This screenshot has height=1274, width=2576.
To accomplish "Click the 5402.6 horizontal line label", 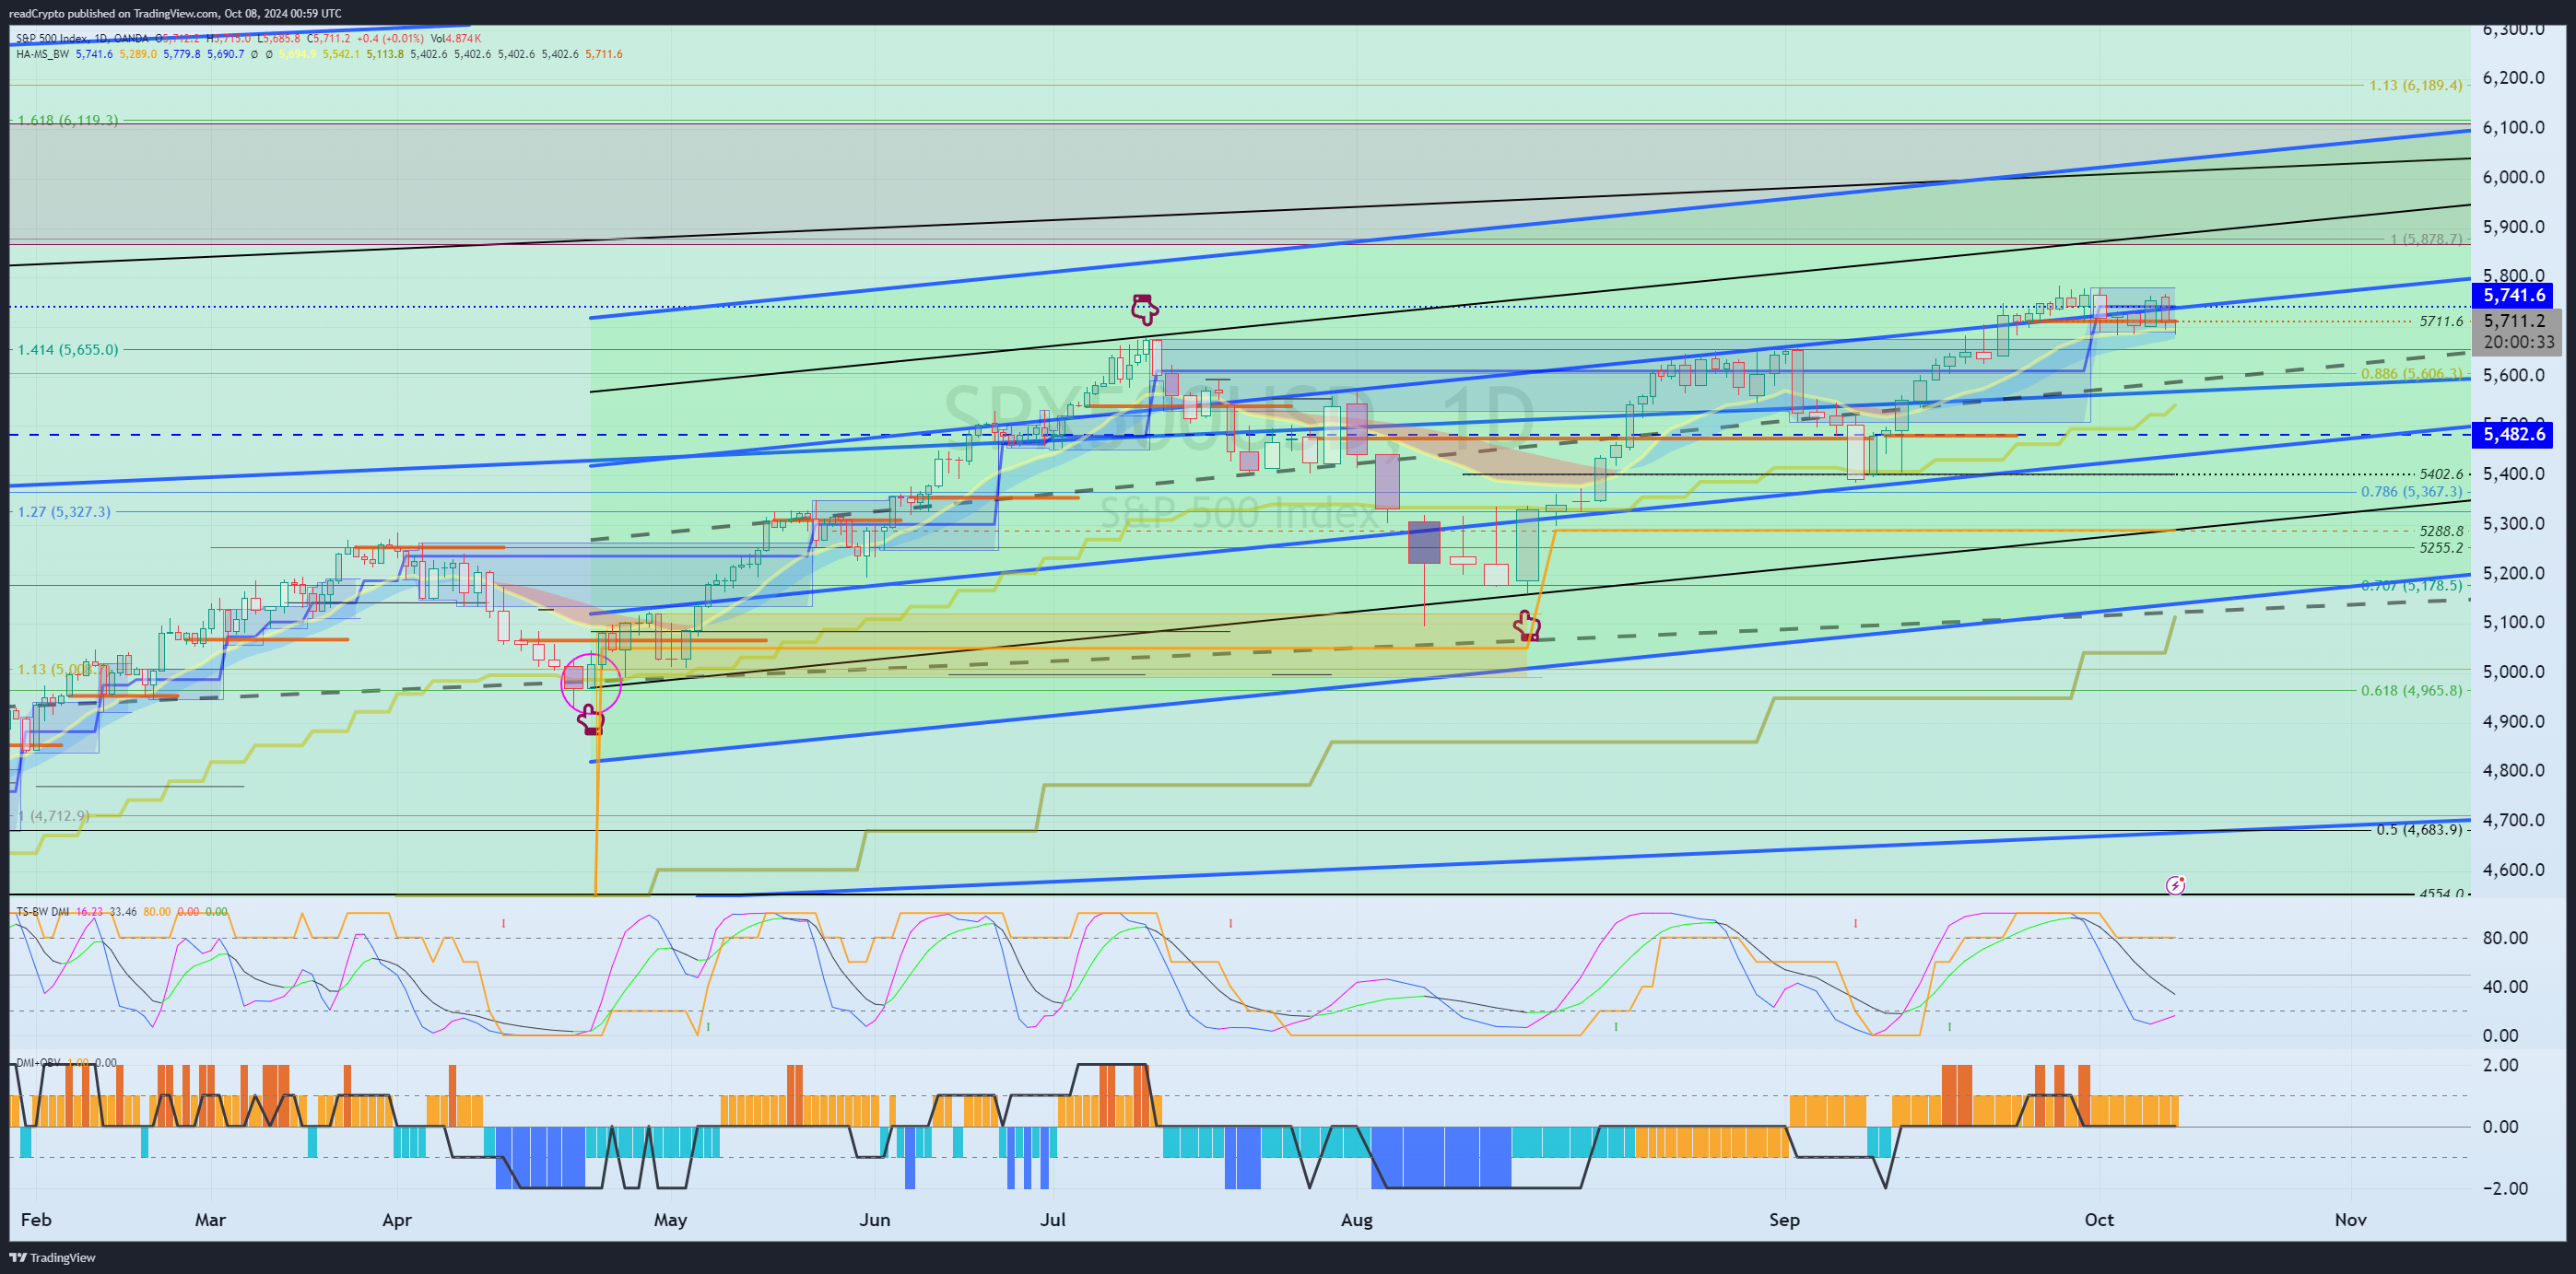I will (x=2441, y=474).
